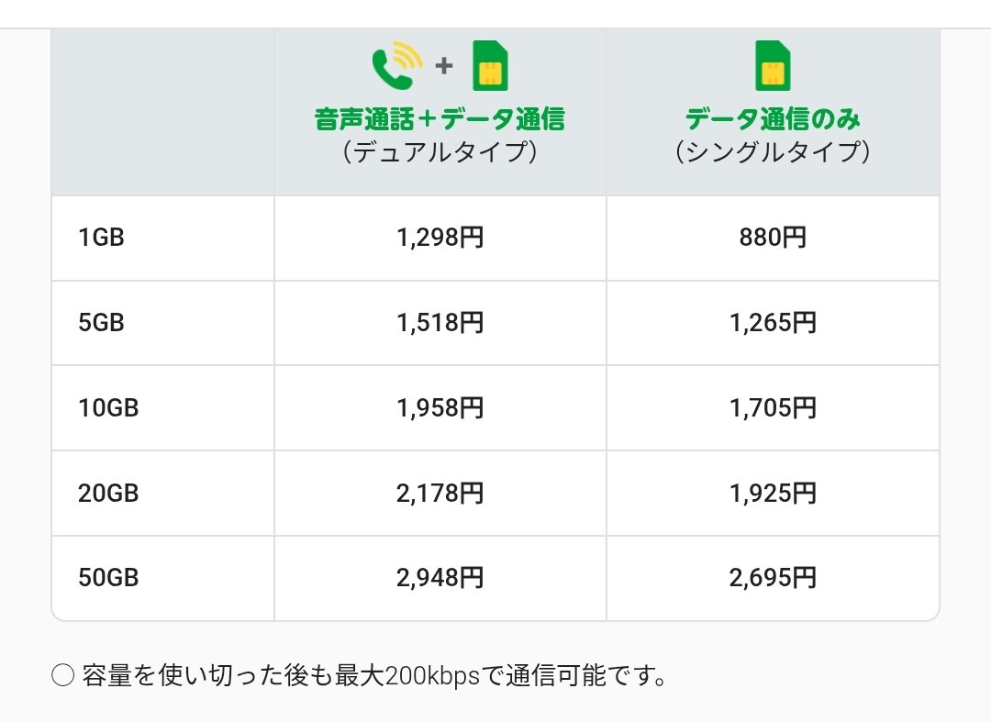991x722 pixels.
Task: Click the (シングルタイプ) label
Action: [x=773, y=151]
